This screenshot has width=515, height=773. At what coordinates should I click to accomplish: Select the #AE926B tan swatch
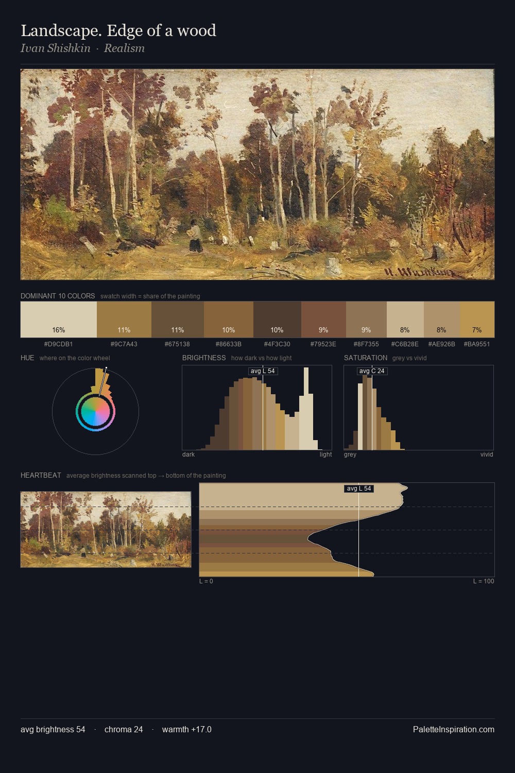[x=441, y=320]
